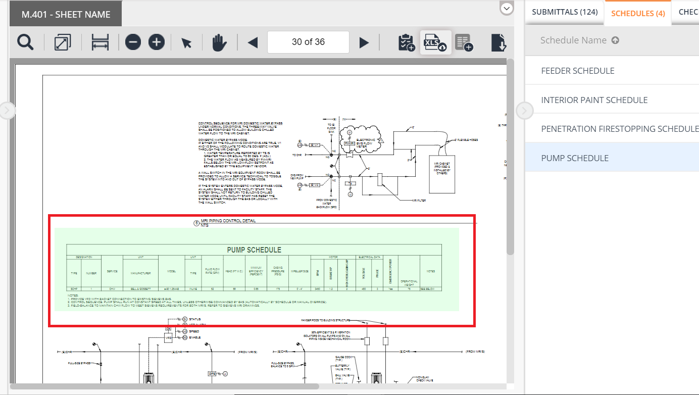Click the document download icon
This screenshot has height=395, width=699.
click(x=498, y=42)
